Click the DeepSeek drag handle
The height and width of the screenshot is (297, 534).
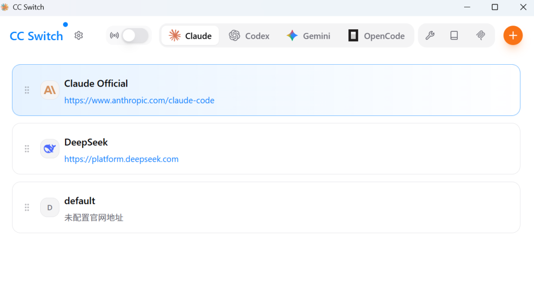(x=27, y=149)
